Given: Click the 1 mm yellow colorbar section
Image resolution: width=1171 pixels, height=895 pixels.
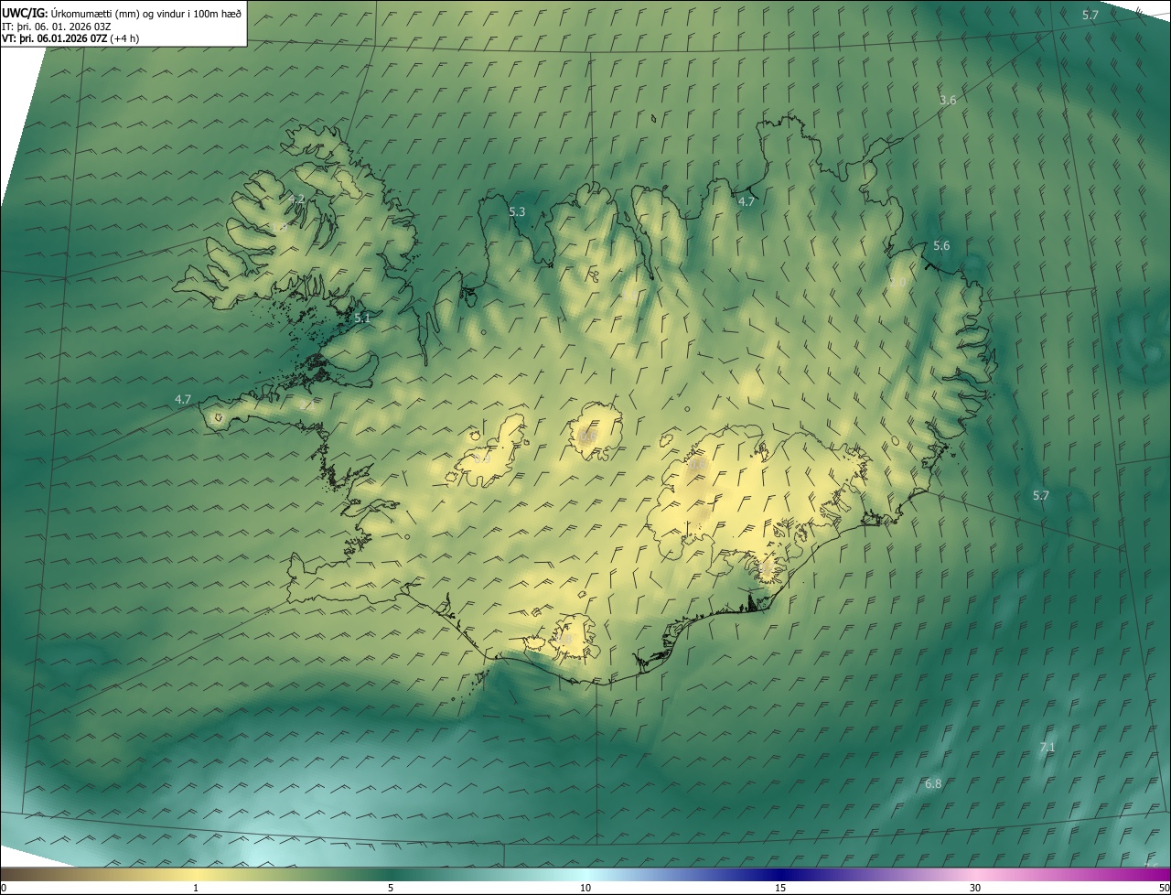Looking at the screenshot, I should pyautogui.click(x=196, y=874).
